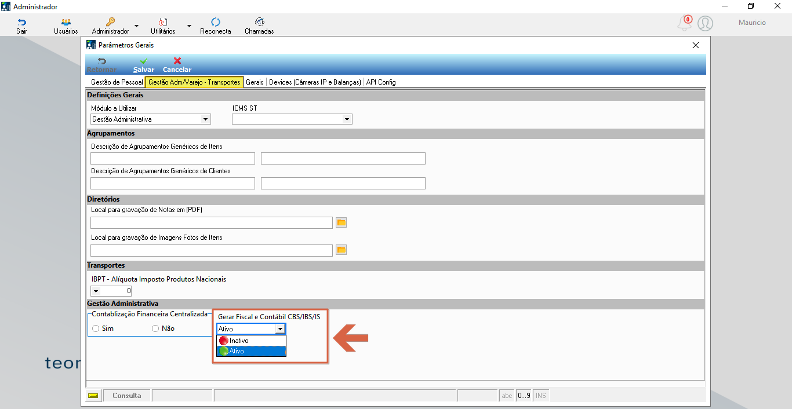
Task: Switch to Gestão Adm/Varejo - Transportes tab
Action: [194, 82]
